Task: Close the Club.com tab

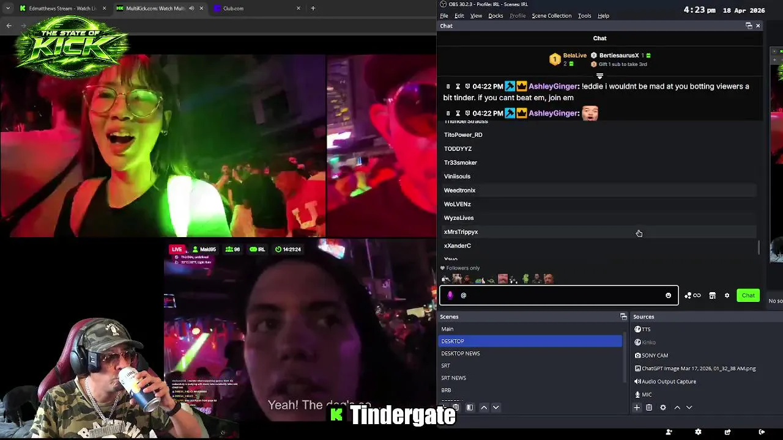Action: point(299,9)
